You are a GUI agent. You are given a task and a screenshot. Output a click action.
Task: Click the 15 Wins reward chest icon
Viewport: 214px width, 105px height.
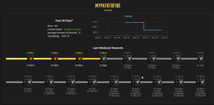pos(135,82)
